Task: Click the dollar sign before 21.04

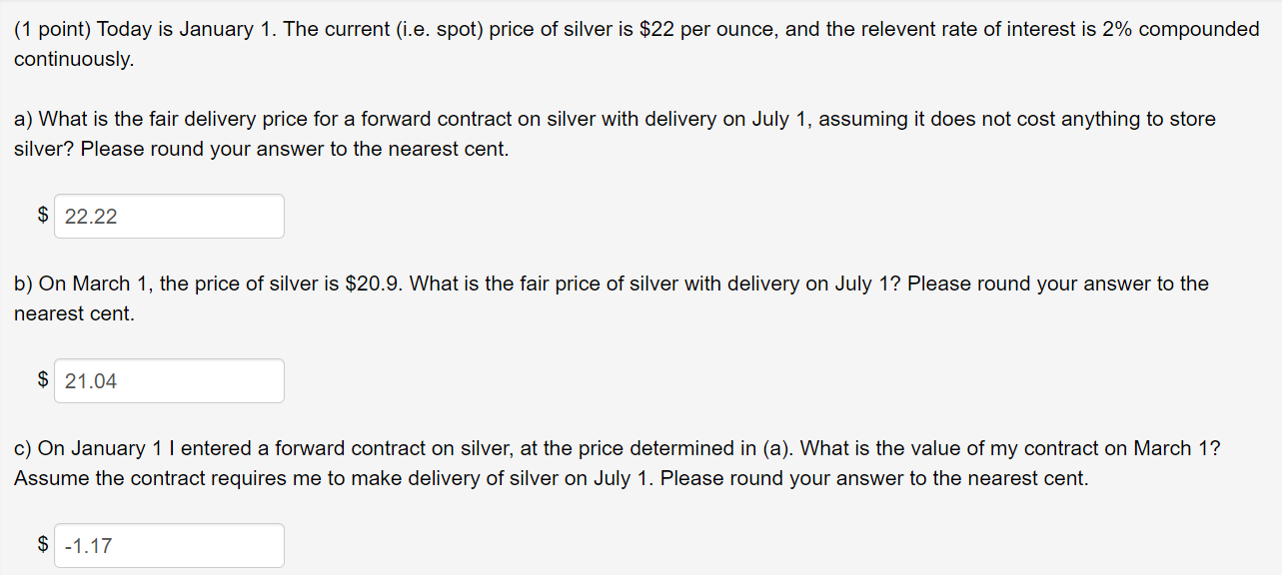Action: pos(43,379)
